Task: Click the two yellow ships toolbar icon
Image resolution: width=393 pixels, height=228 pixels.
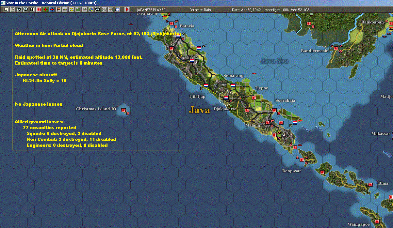Action: pyautogui.click(x=72, y=9)
